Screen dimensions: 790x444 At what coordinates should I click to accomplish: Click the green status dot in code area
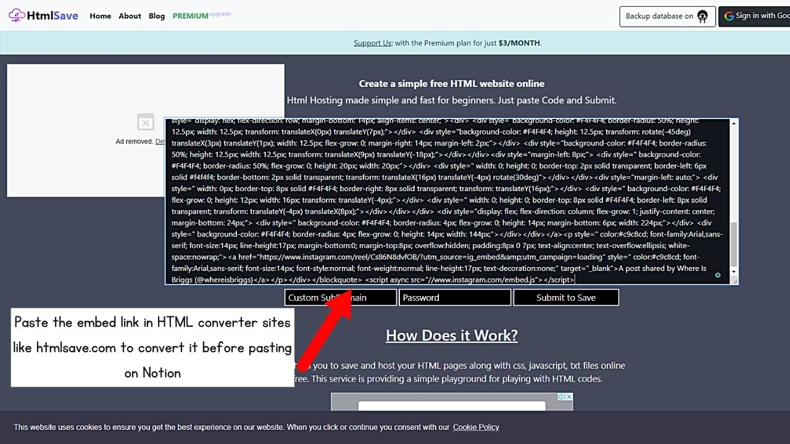click(x=718, y=275)
